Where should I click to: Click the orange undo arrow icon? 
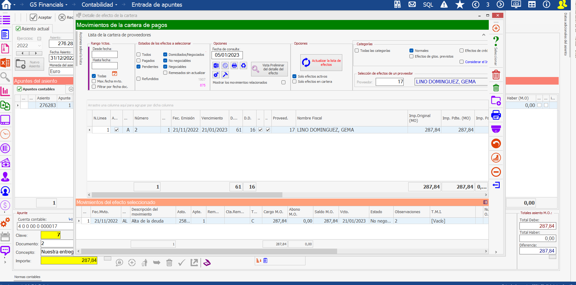(496, 143)
